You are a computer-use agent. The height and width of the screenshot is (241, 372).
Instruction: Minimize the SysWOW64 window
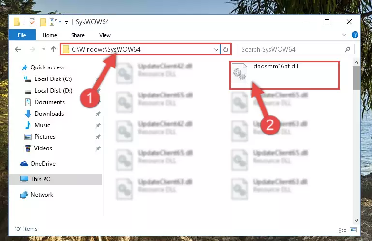click(x=305, y=22)
